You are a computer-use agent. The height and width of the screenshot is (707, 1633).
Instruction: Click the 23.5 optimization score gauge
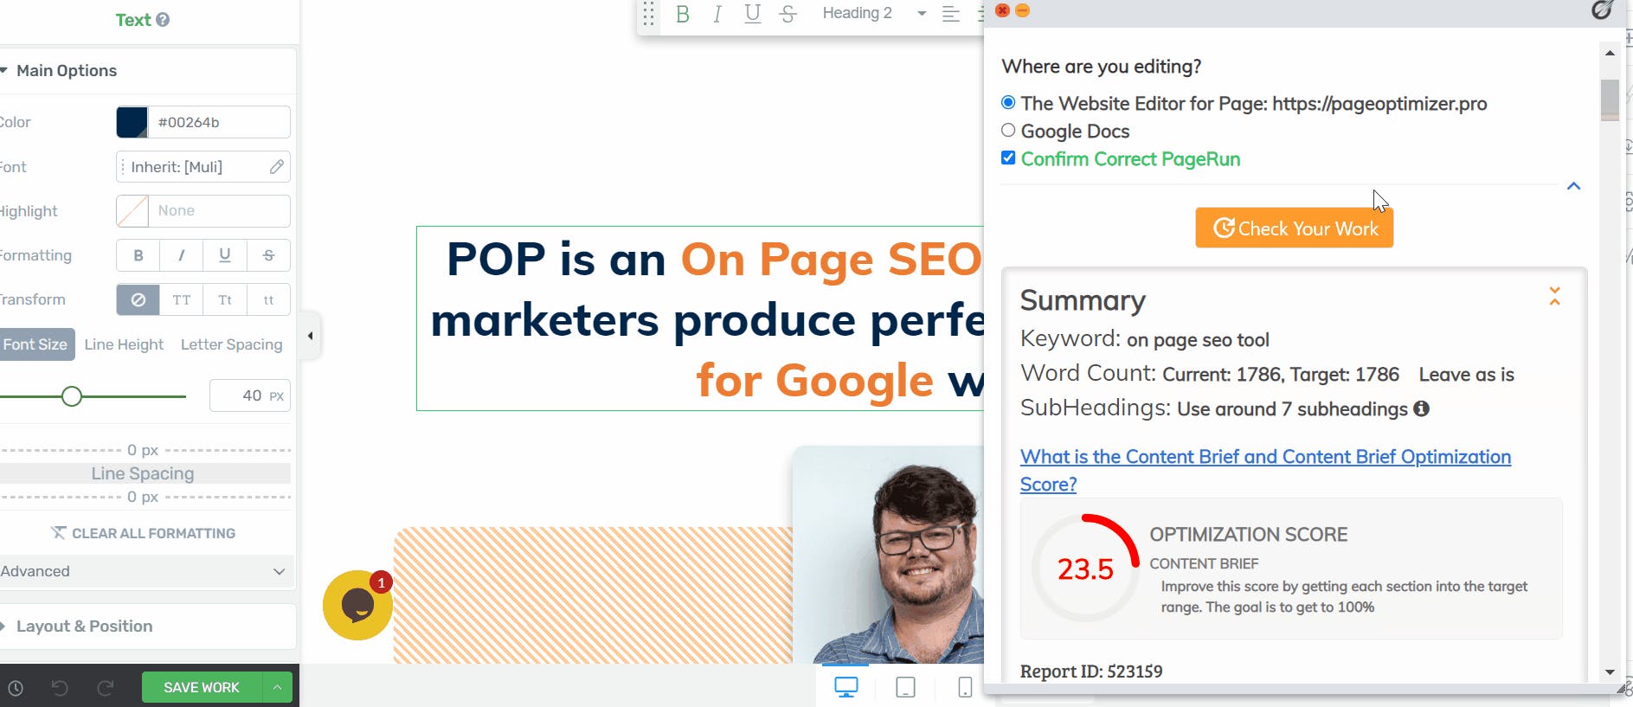click(x=1085, y=569)
